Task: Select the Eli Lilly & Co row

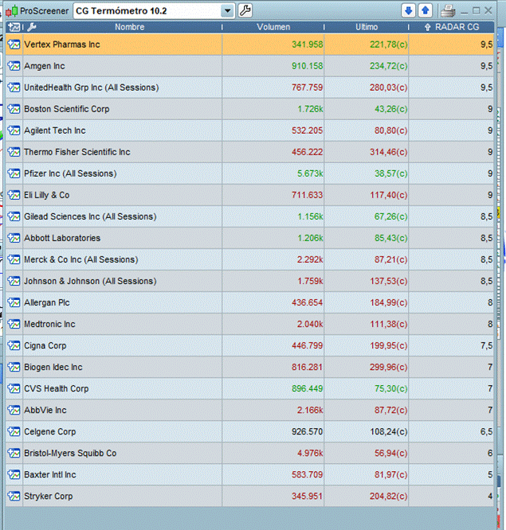Action: [120, 195]
